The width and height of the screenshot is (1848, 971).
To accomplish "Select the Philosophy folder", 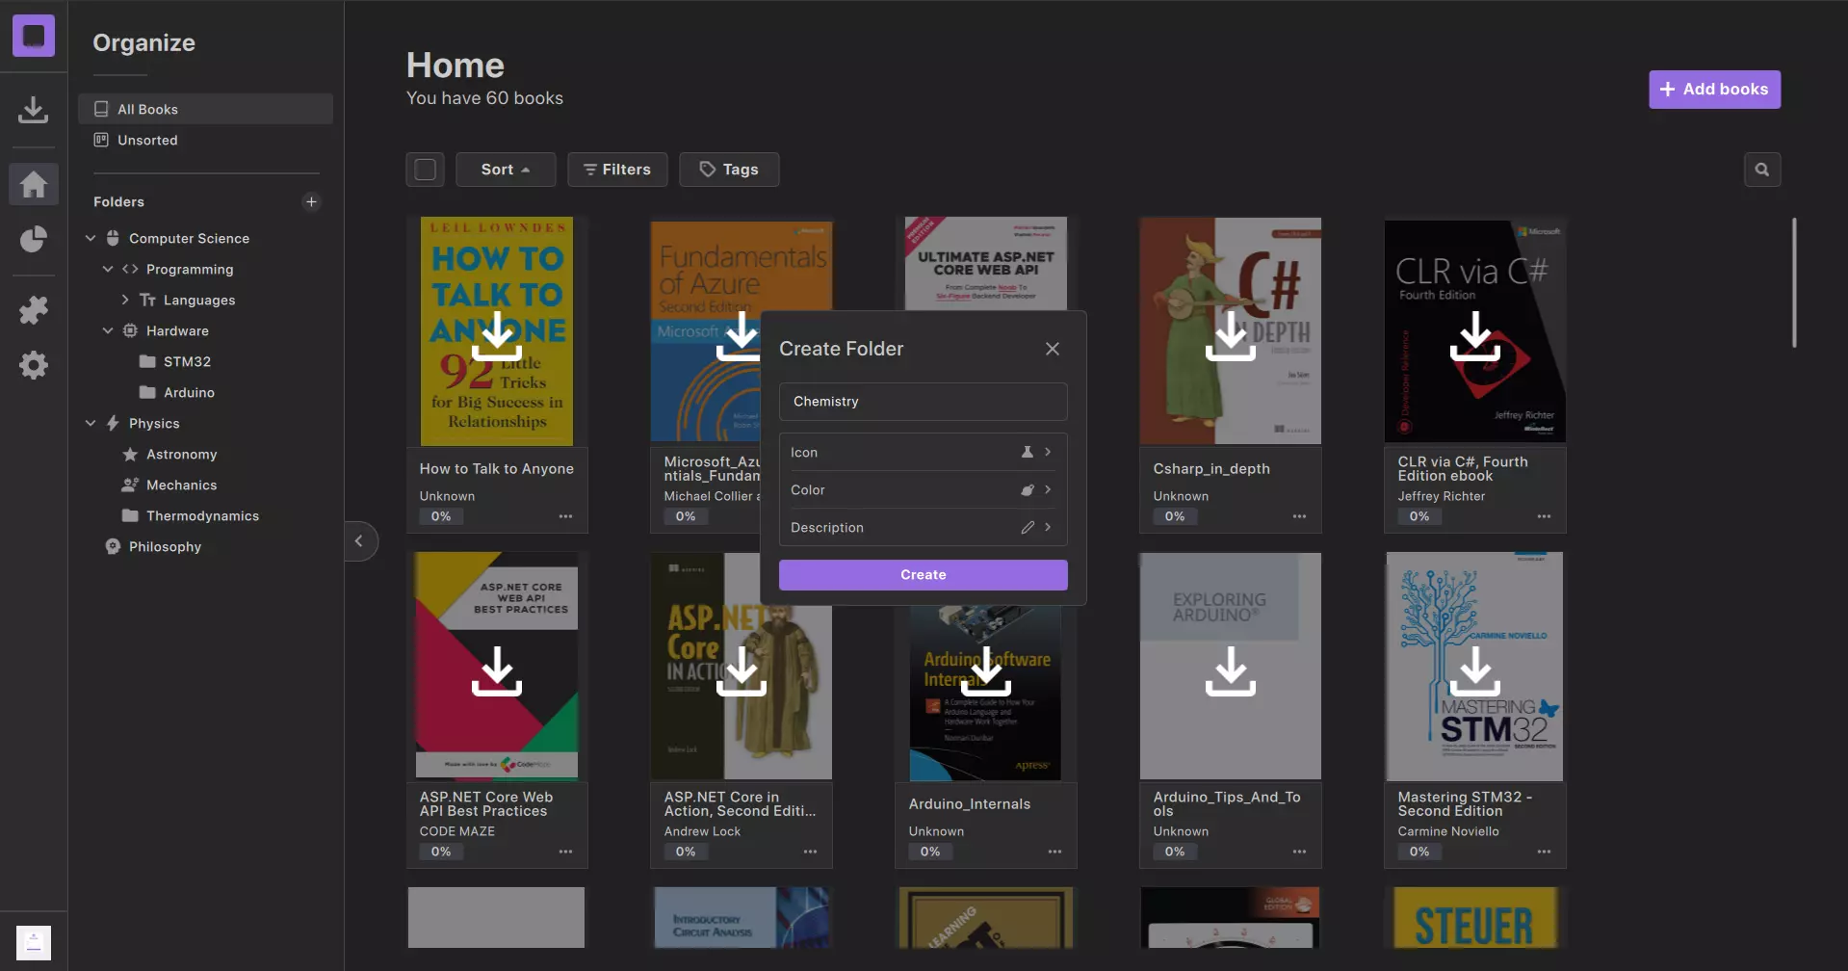I will coord(165,546).
